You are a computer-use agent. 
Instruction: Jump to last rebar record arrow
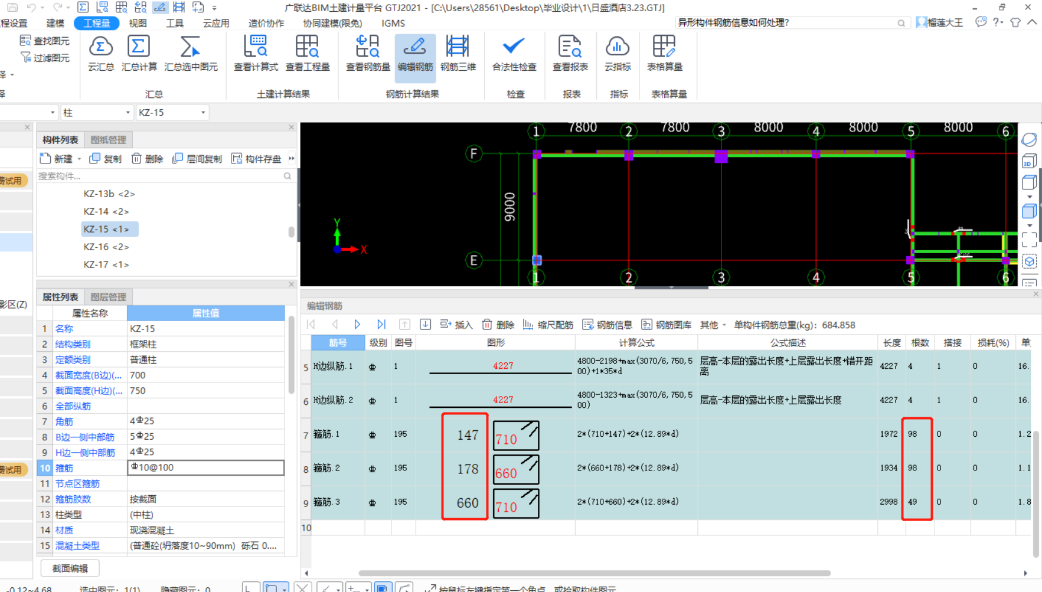[x=381, y=325]
